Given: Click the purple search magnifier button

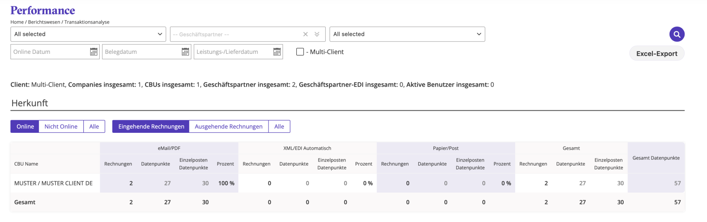Looking at the screenshot, I should 677,34.
